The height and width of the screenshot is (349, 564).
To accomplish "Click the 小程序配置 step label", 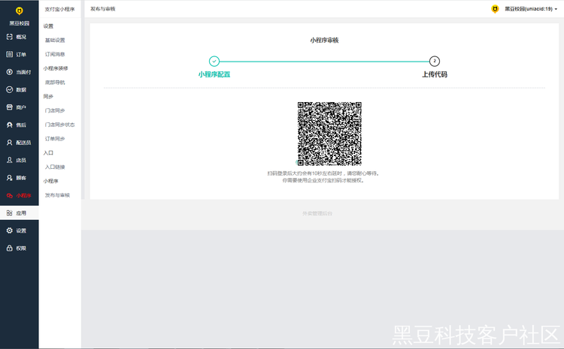I will pos(214,74).
